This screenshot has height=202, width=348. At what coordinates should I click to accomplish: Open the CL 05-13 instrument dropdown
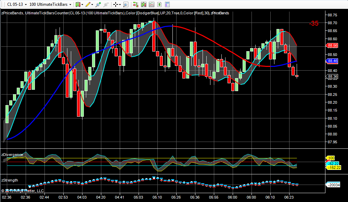tap(17, 4)
